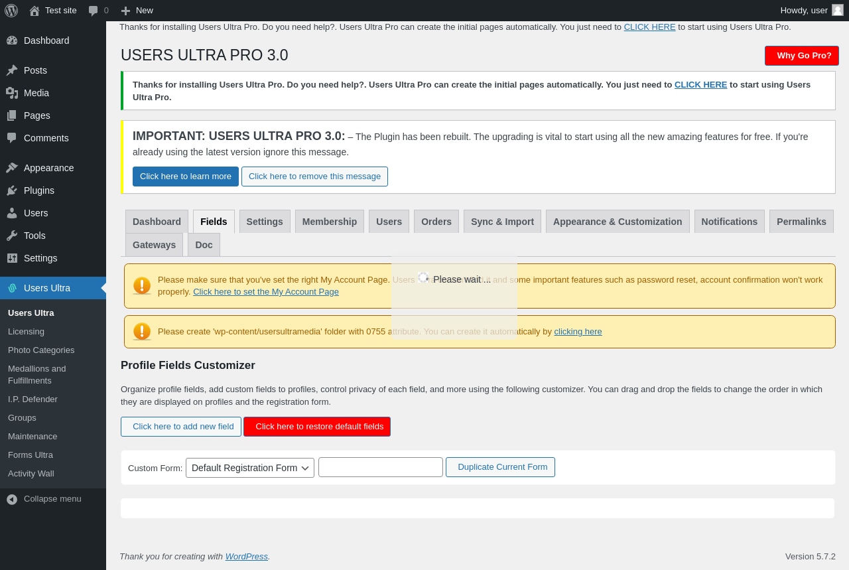Select the Fields tab

(214, 222)
